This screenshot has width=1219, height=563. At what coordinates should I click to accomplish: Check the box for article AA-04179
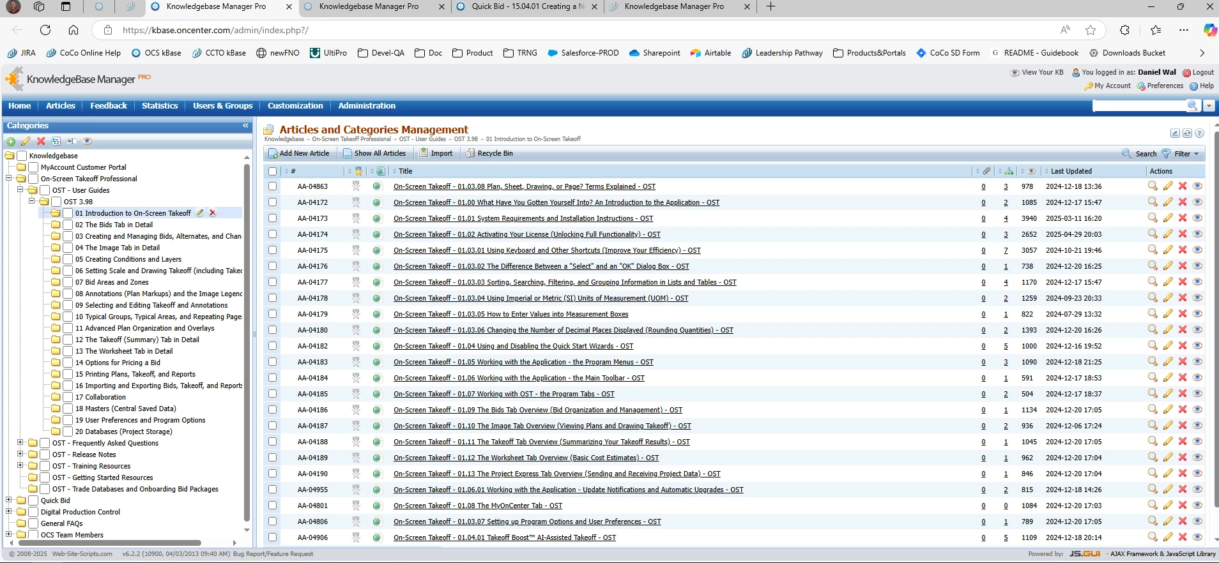[x=273, y=314]
